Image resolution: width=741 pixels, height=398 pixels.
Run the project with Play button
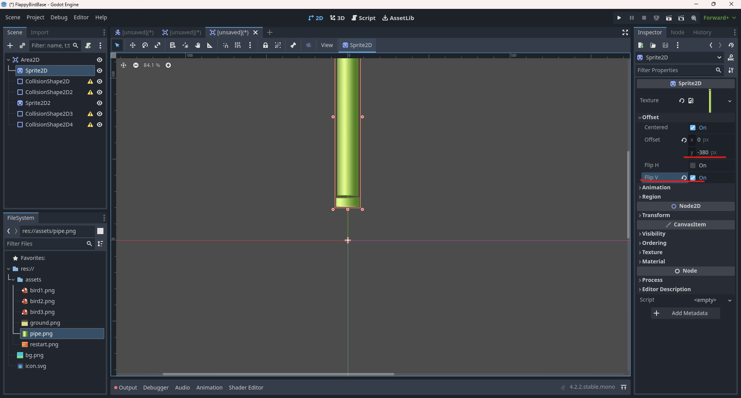click(619, 18)
